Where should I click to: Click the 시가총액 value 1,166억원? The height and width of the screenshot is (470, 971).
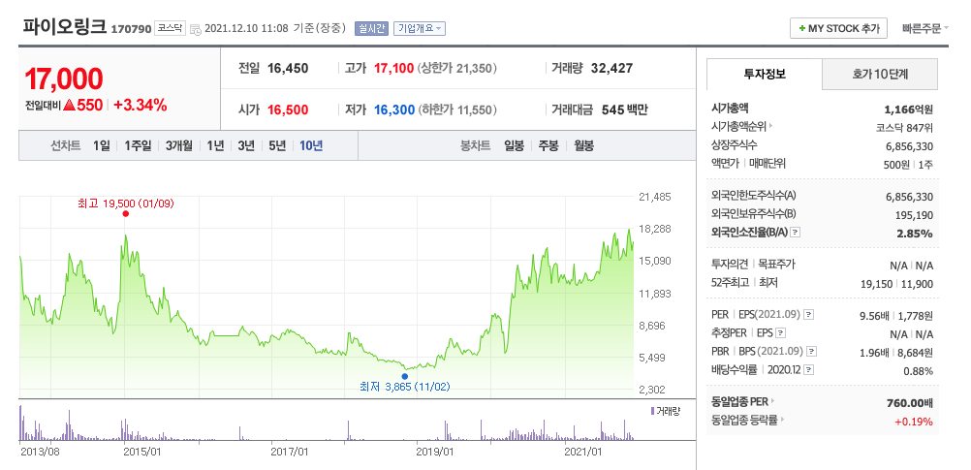pyautogui.click(x=908, y=110)
